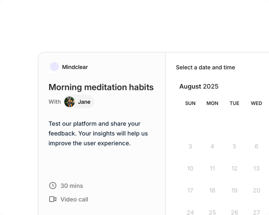Viewport: 269px width, 215px height.
Task: Click the SUN column header
Action: (x=190, y=103)
